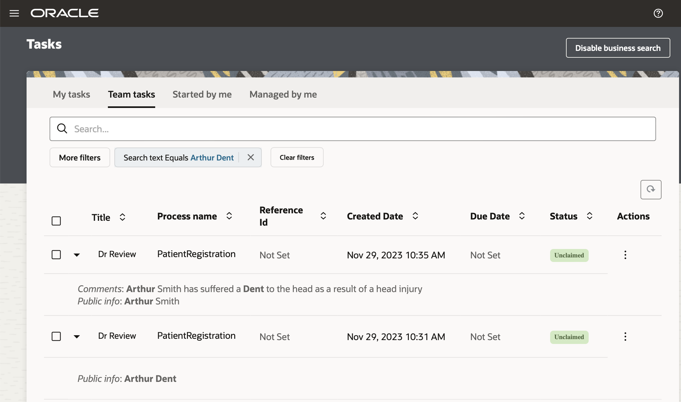Open actions menu for 10:31 AM task
Screen dimensions: 681x402
point(625,337)
